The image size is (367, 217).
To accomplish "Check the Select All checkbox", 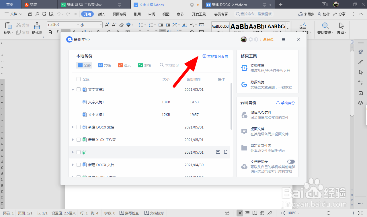I will click(79, 79).
